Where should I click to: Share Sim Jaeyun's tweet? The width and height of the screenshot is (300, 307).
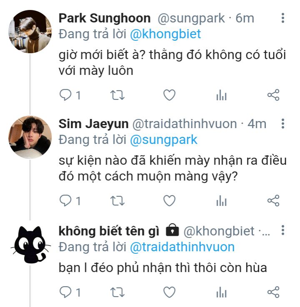273,201
